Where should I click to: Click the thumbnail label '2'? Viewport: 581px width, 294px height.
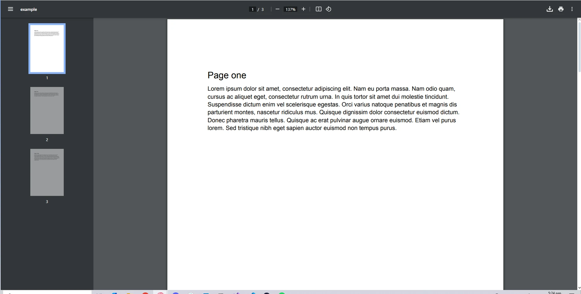pyautogui.click(x=47, y=140)
